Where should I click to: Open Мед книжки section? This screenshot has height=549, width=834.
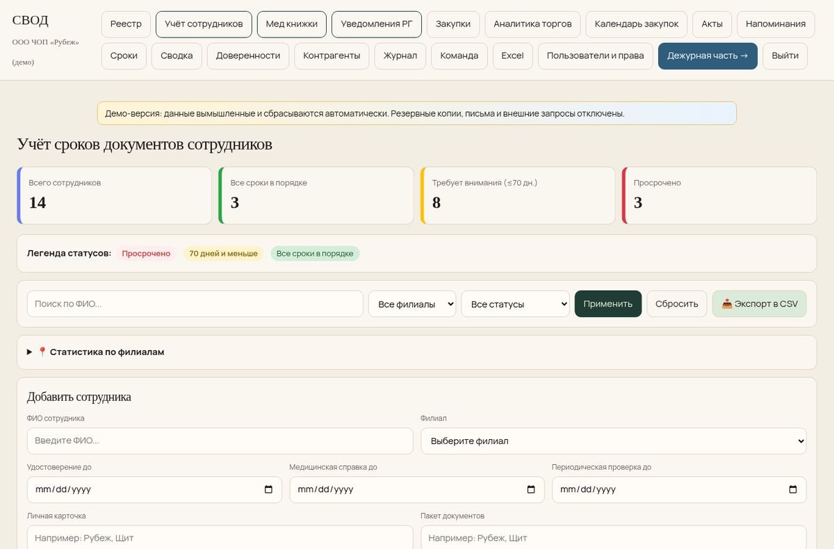coord(292,24)
